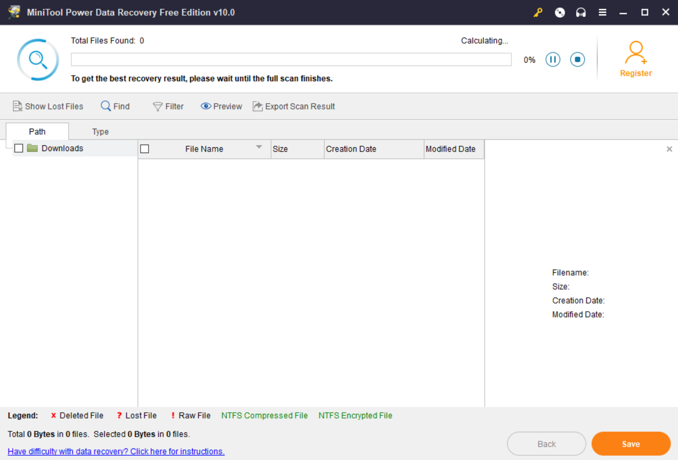Screen dimensions: 678x460
Task: Click the Register user icon
Action: coord(635,53)
